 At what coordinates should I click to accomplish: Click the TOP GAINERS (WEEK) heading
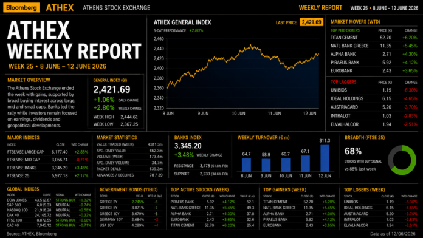[x=284, y=190]
